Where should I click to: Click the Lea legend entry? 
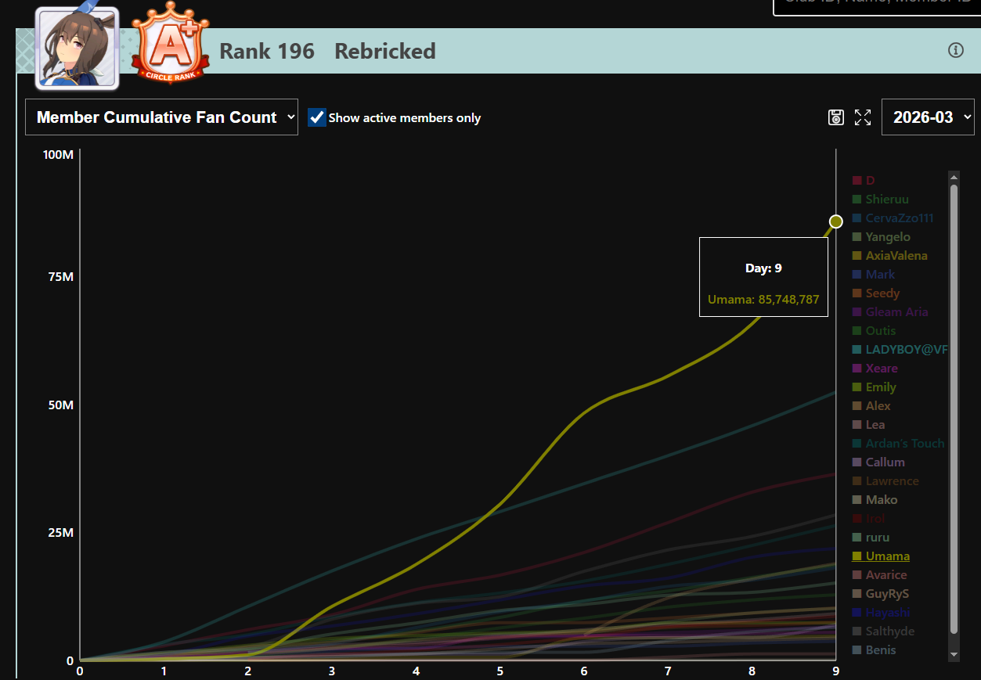pos(869,425)
